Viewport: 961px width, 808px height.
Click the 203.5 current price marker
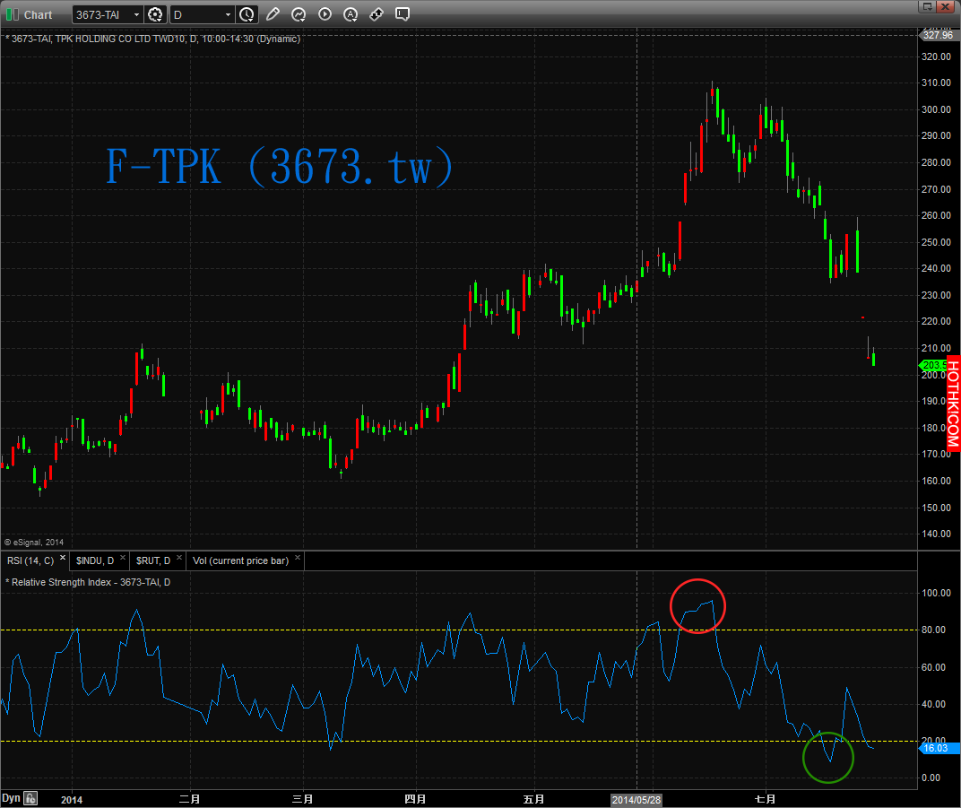pyautogui.click(x=934, y=365)
